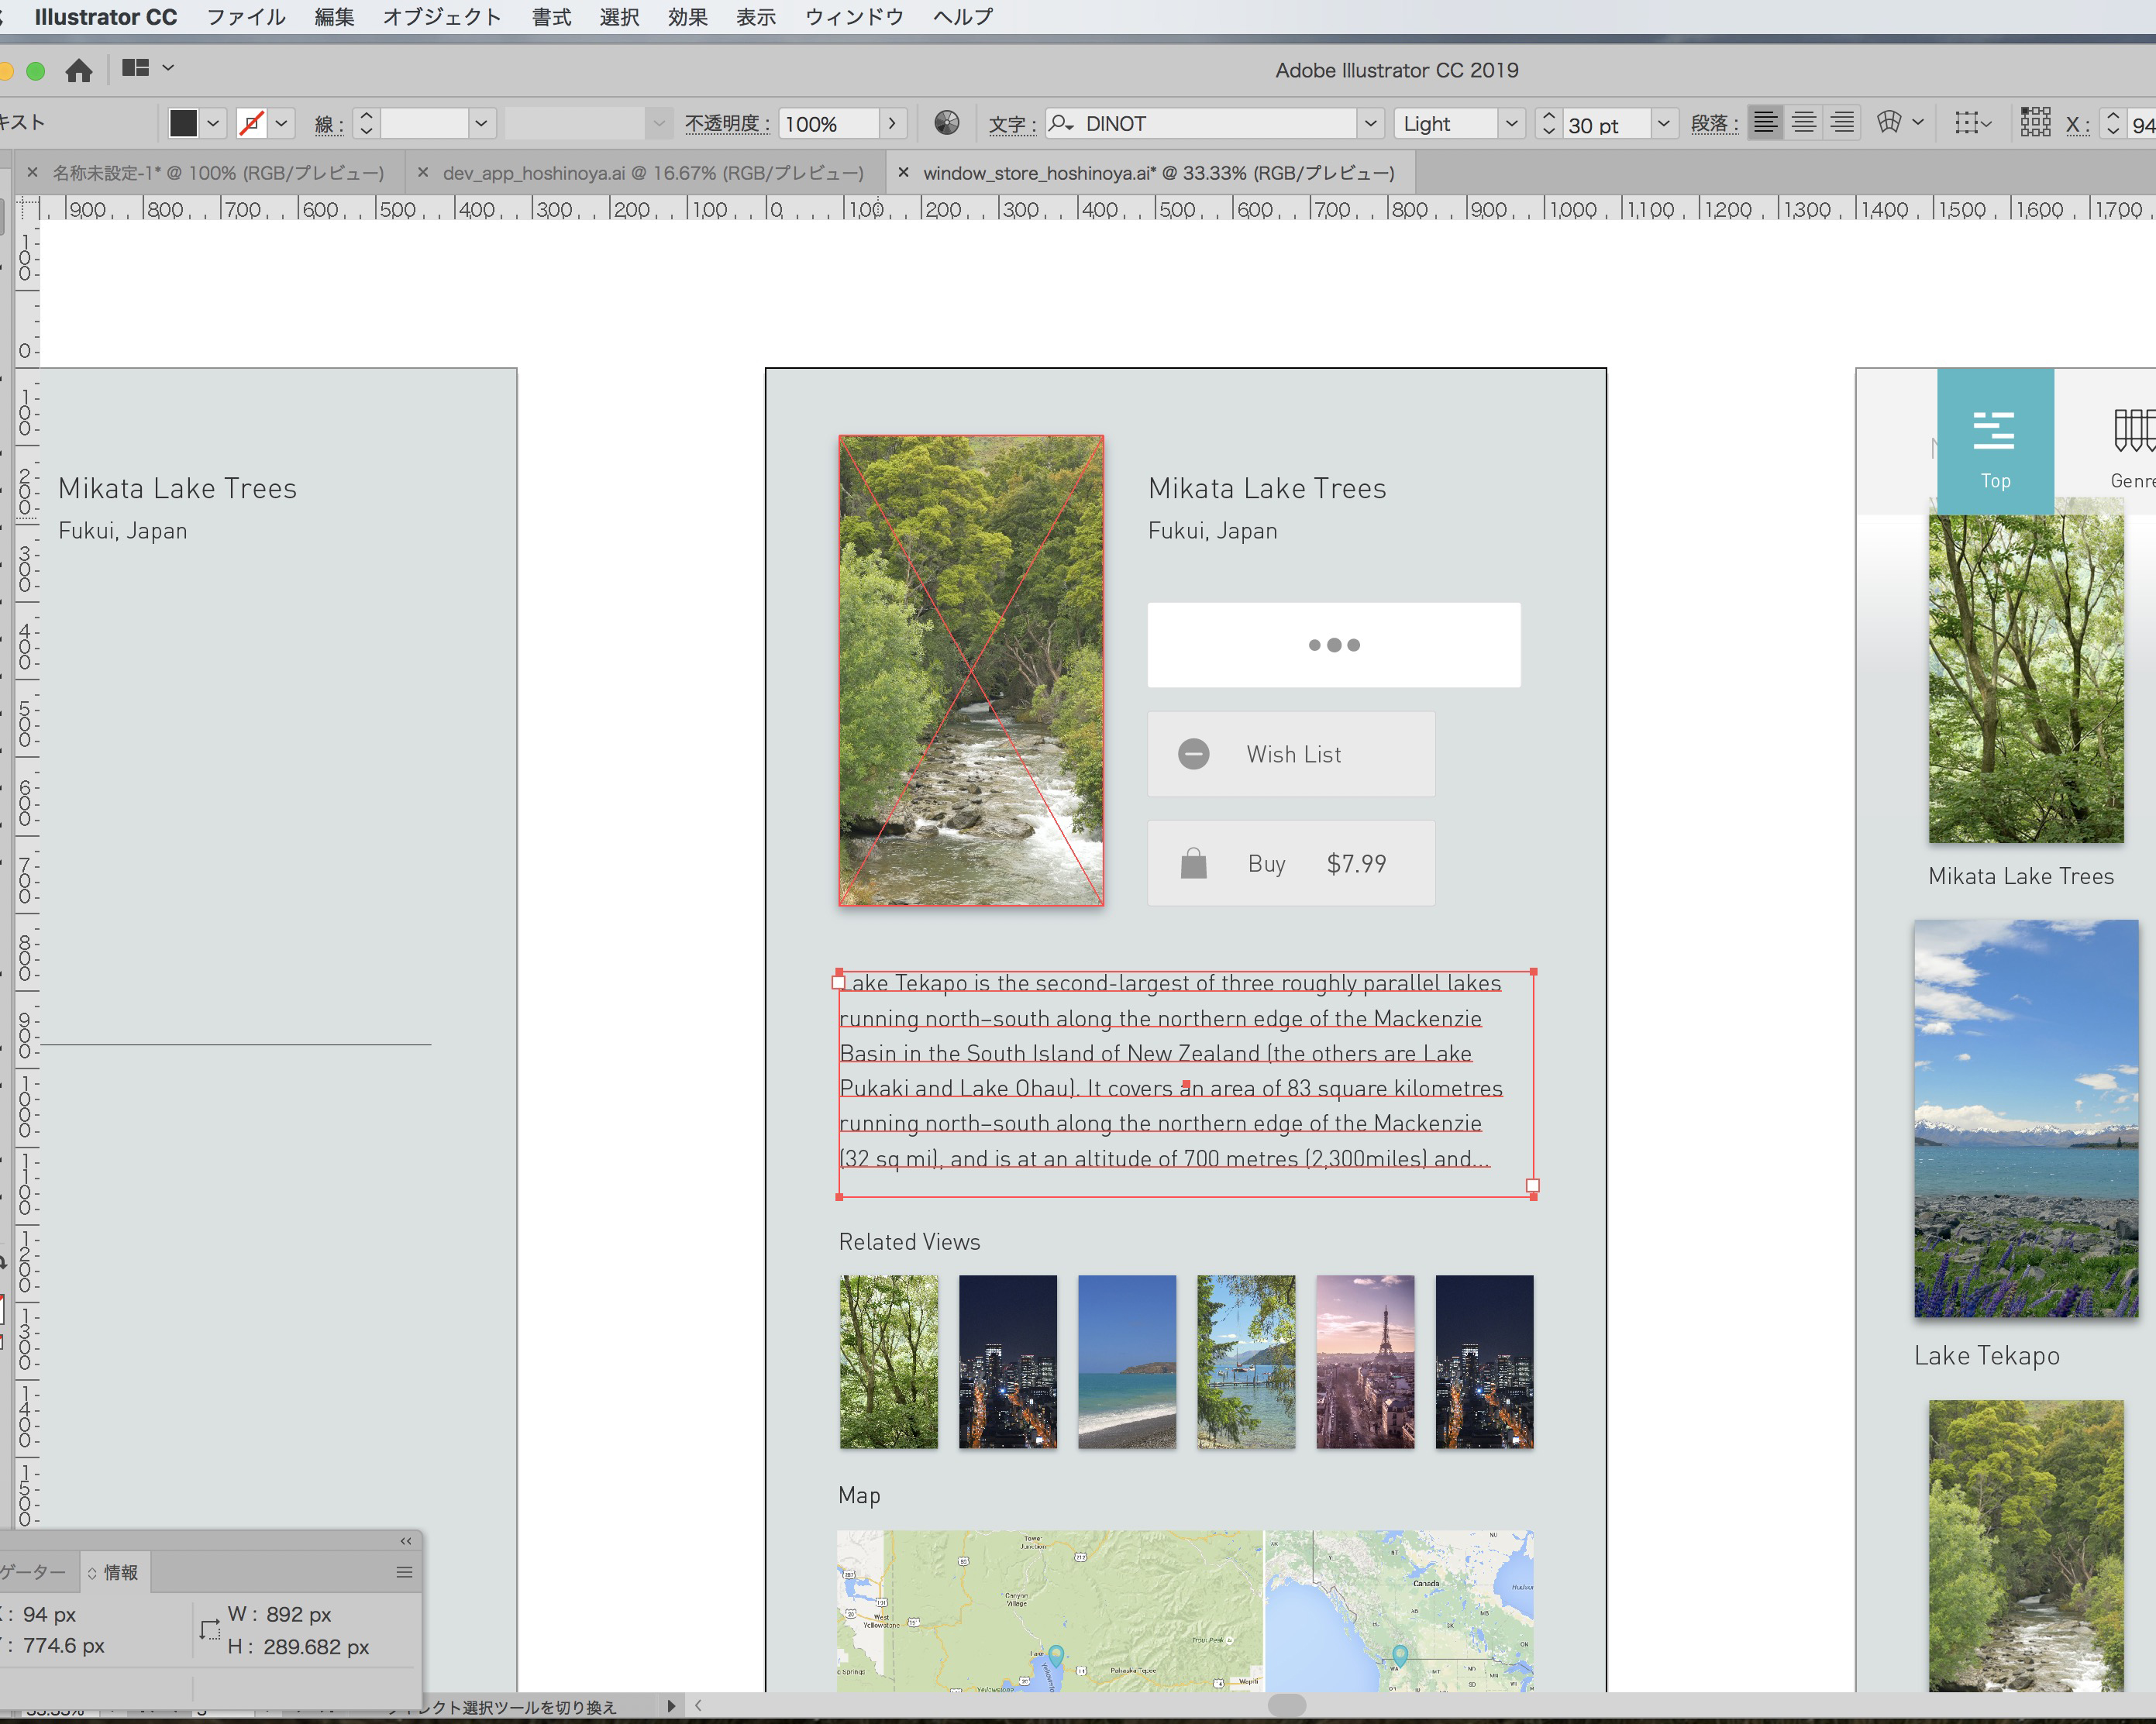Screen dimensions: 2156x1724
Task: Click the Lake Tekapo caption text
Action: point(1987,1356)
